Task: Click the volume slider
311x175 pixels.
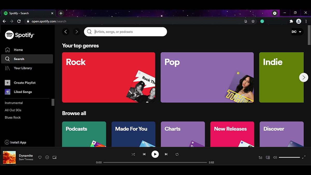Action: coord(289,157)
